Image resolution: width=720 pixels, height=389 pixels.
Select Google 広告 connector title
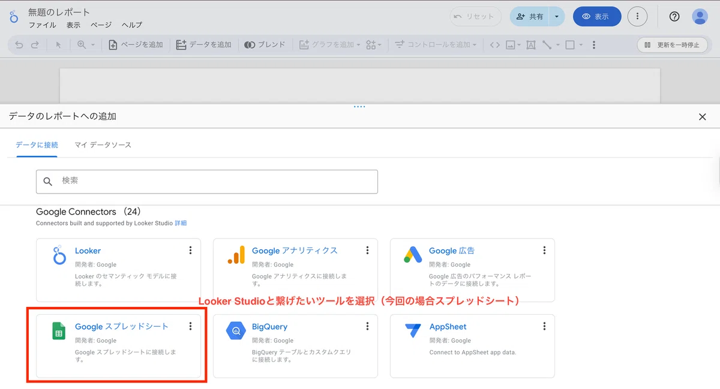point(452,251)
